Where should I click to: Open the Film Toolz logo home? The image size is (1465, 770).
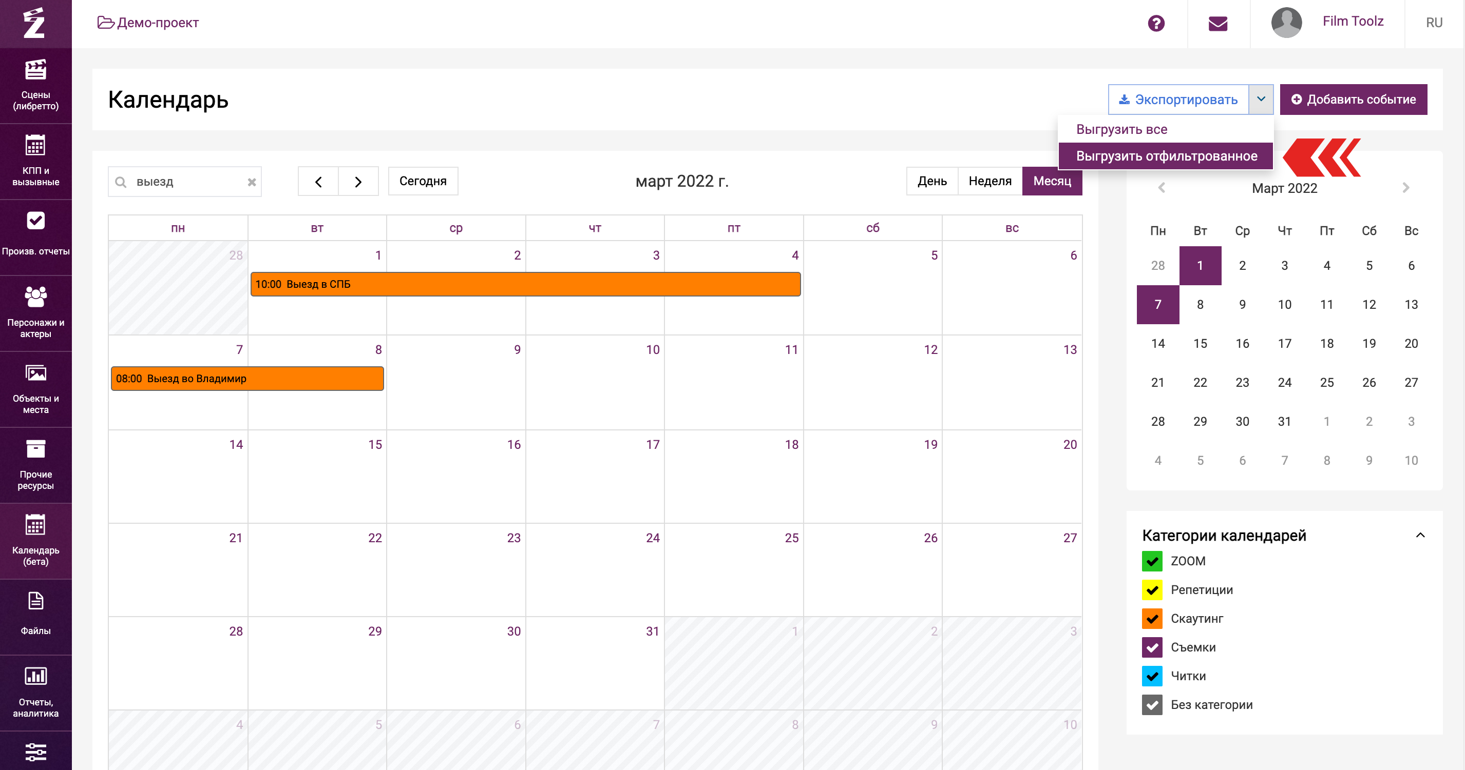pyautogui.click(x=35, y=23)
